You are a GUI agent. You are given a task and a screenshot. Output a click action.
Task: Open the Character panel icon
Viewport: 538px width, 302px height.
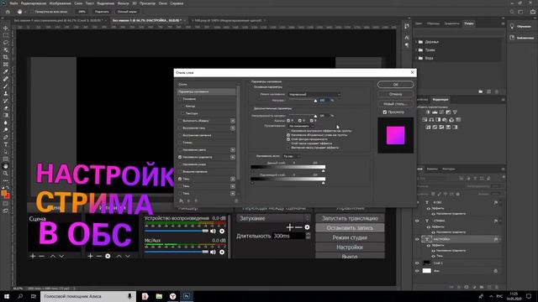pyautogui.click(x=407, y=37)
